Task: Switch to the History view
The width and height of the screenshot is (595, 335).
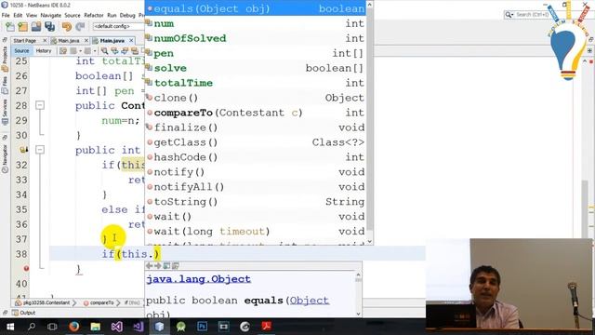Action: coord(44,51)
